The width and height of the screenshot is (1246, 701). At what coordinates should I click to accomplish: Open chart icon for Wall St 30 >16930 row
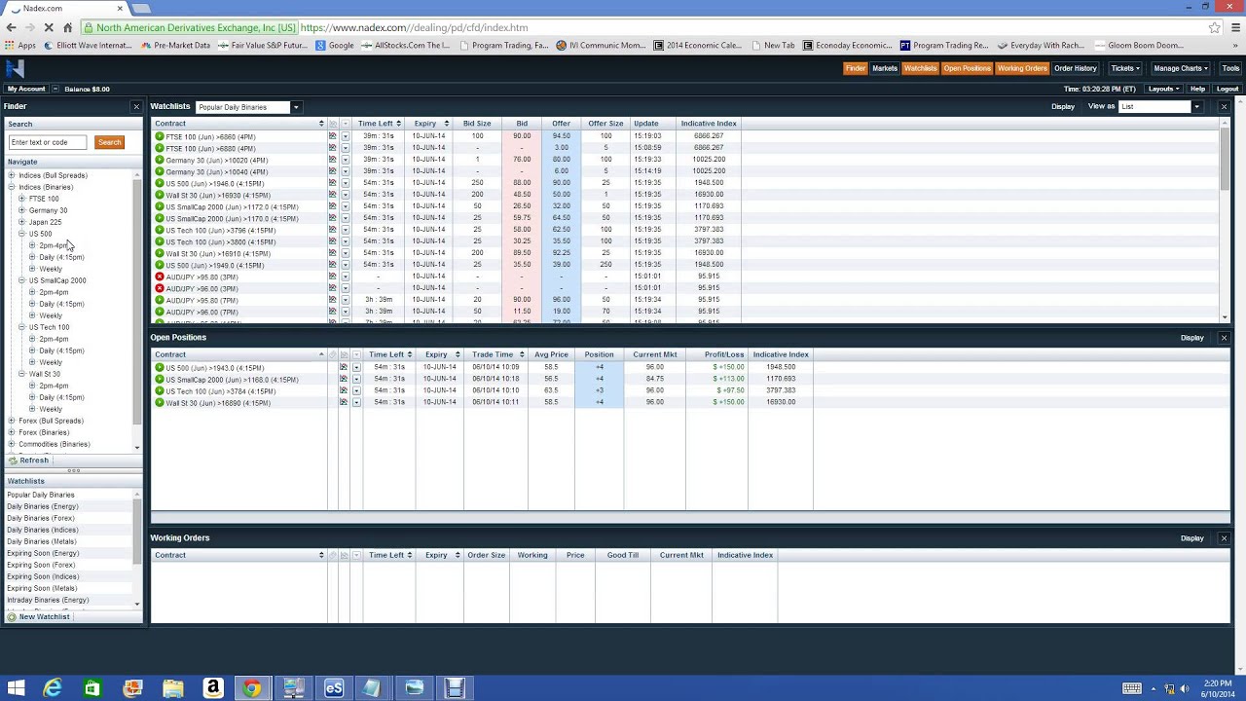click(x=332, y=195)
